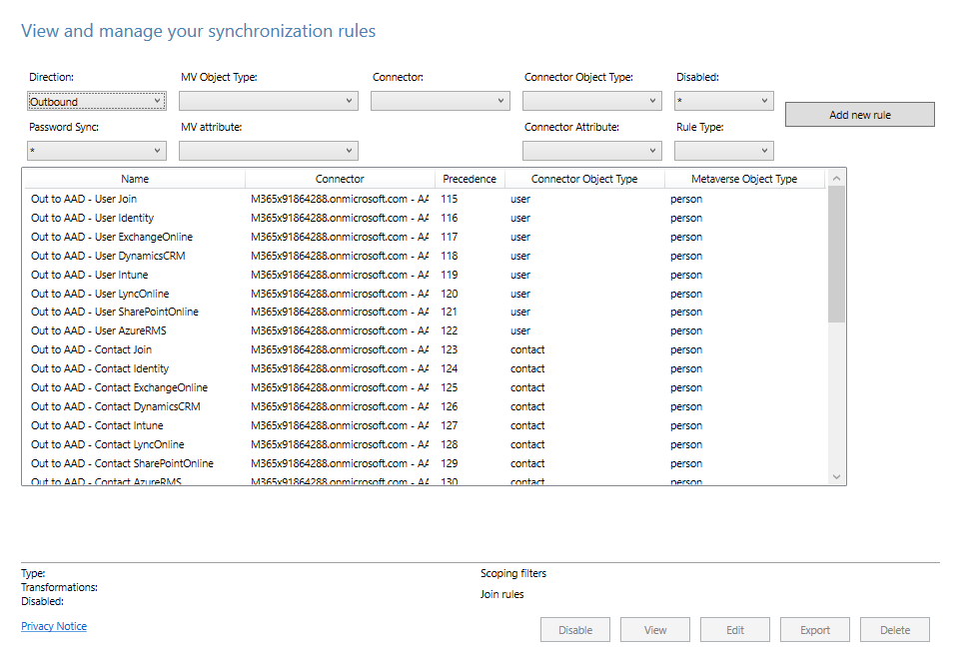Click the Edit button
Screen dimensions: 969x653
[735, 629]
